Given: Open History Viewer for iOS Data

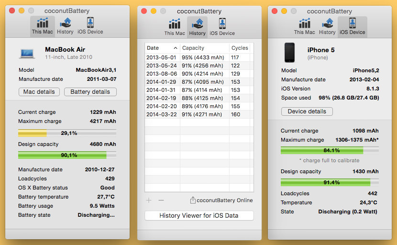Looking at the screenshot, I should (199, 216).
